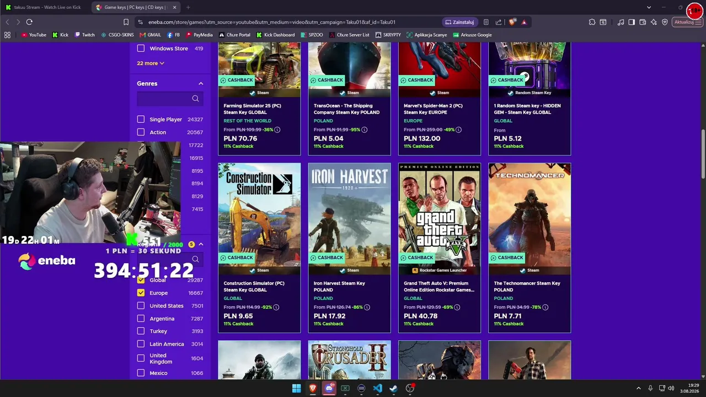Image resolution: width=706 pixels, height=397 pixels.
Task: Click the volume speaker icon in the tray
Action: click(x=671, y=388)
